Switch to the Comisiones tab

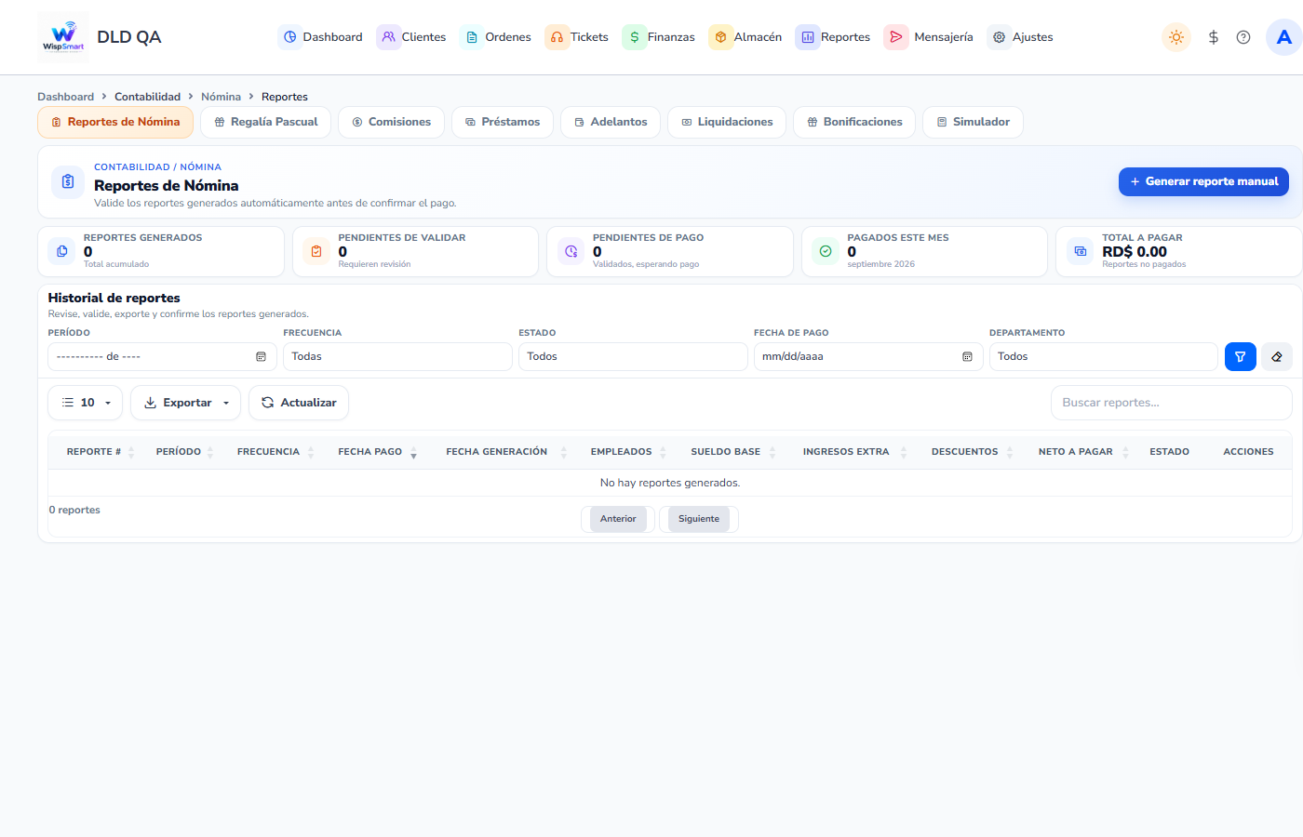(x=391, y=122)
